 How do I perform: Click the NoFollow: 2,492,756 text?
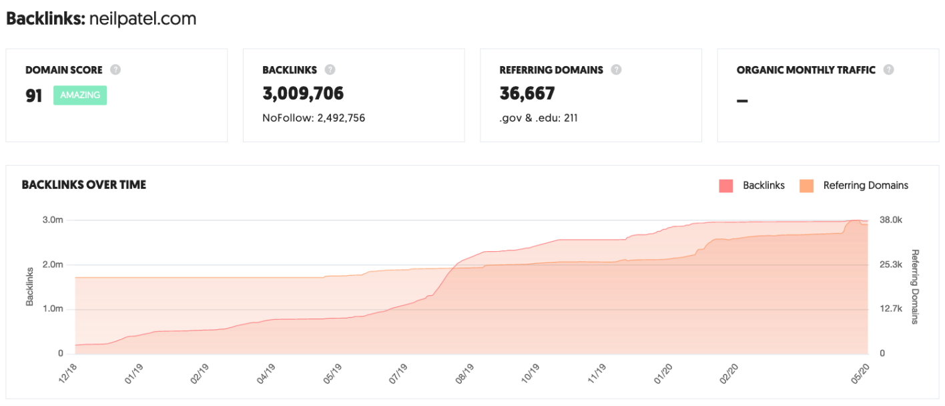pyautogui.click(x=314, y=118)
